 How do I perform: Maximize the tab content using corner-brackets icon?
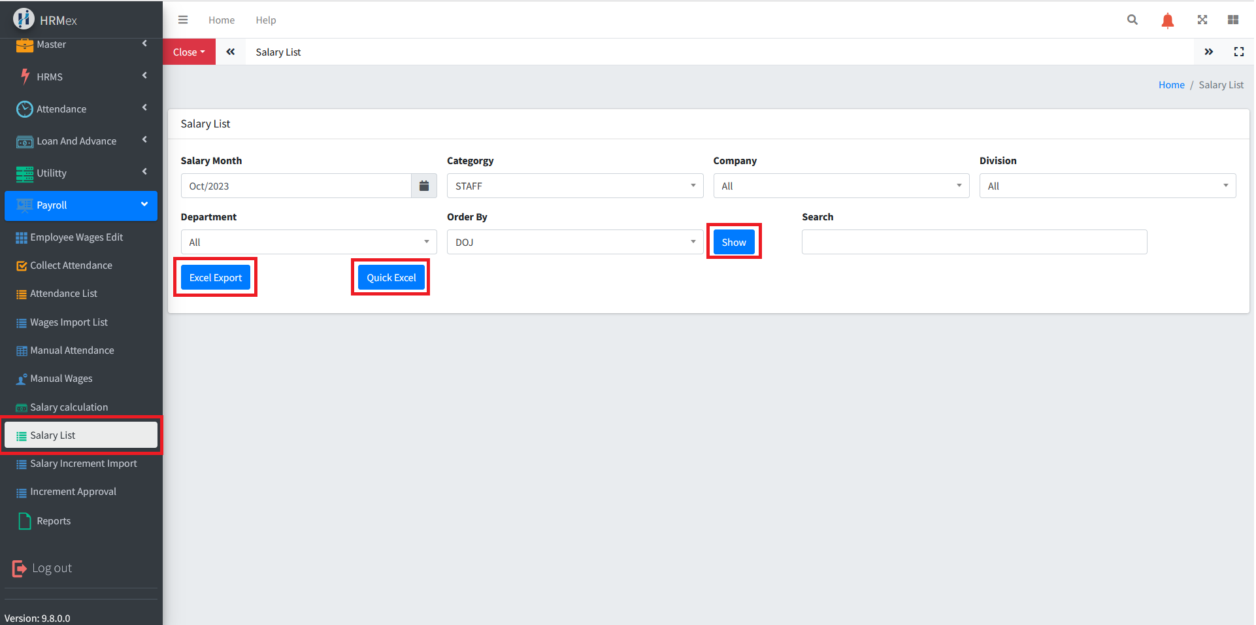[x=1238, y=52]
